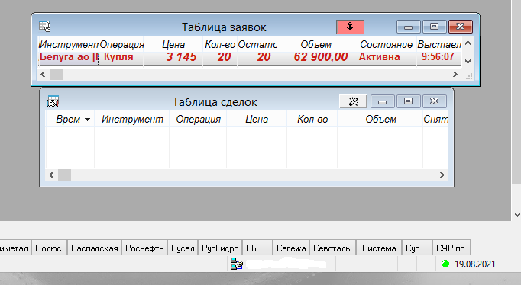Viewport: 521px width, 285px height.
Task: Click the network connection icon in status bar
Action: point(237,264)
